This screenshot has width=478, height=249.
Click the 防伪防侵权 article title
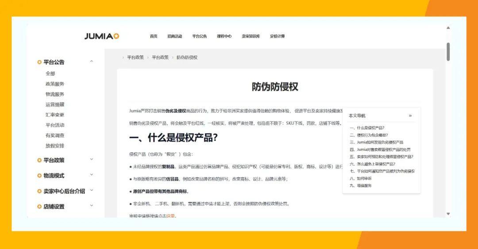275,87
